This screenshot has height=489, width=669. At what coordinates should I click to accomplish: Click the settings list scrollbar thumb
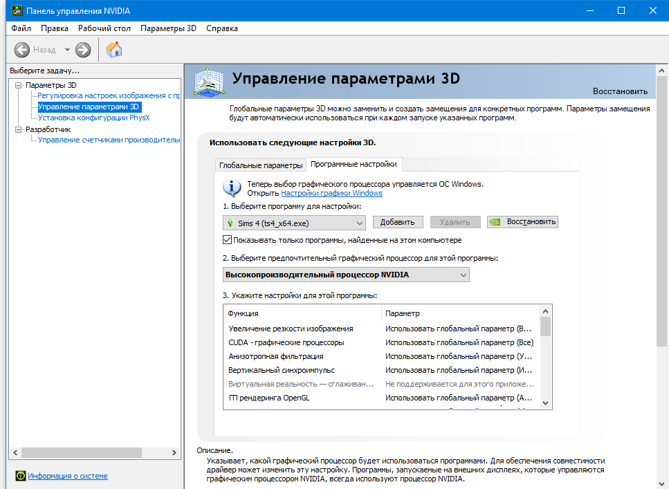click(x=546, y=326)
